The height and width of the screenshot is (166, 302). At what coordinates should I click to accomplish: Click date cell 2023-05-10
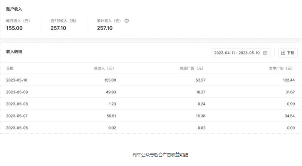click(17, 80)
